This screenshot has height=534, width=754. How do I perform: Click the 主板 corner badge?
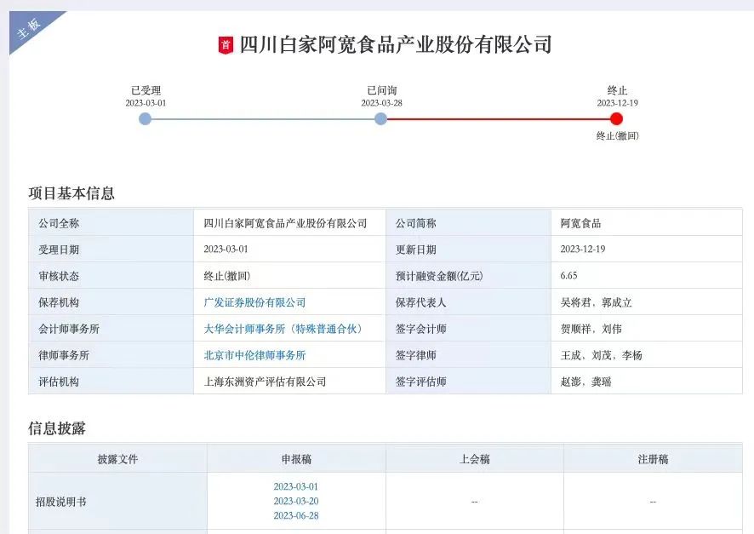coord(29,28)
